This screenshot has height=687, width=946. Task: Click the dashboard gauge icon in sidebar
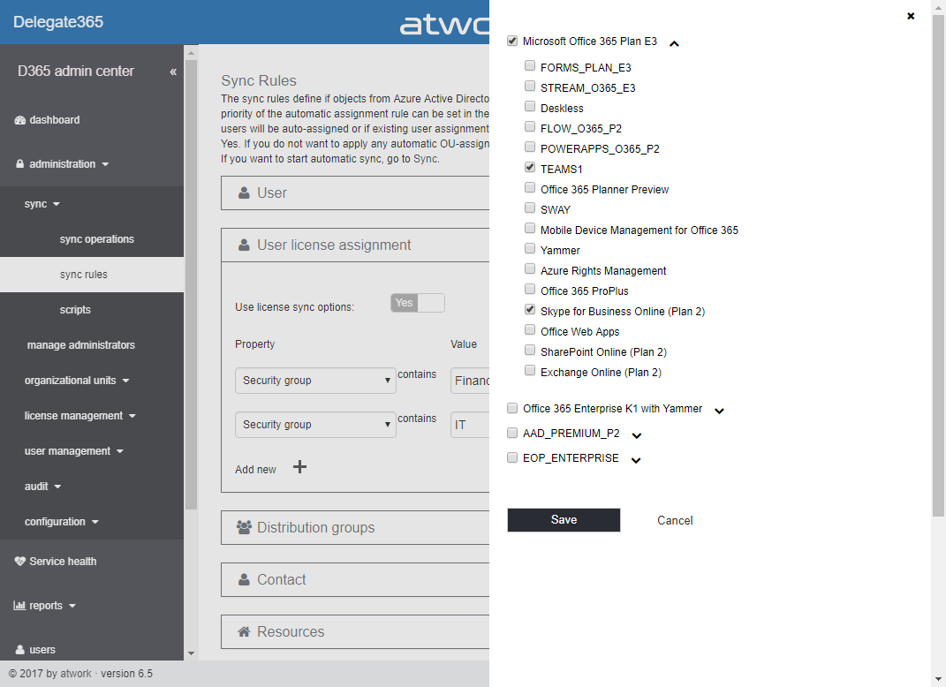click(x=20, y=120)
